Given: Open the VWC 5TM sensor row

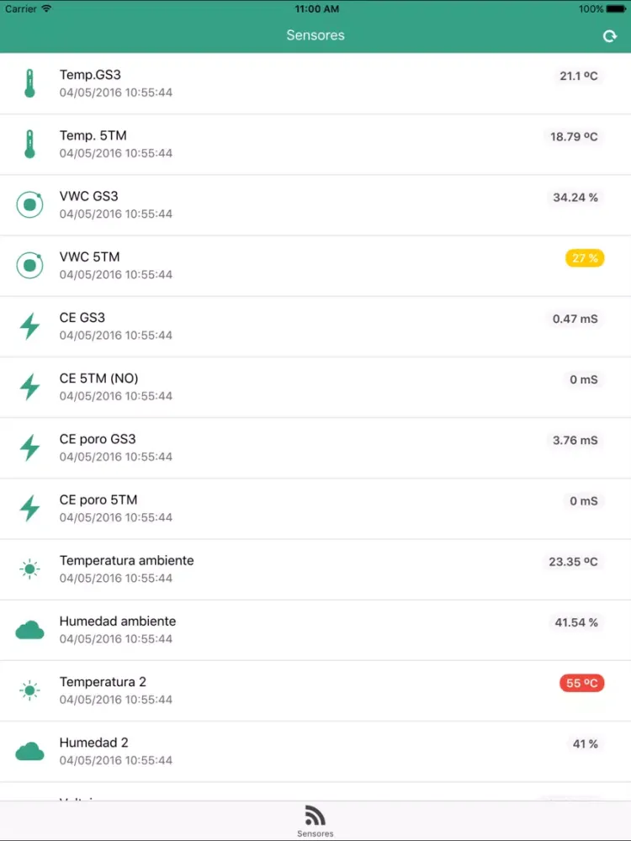Looking at the screenshot, I should pos(315,266).
